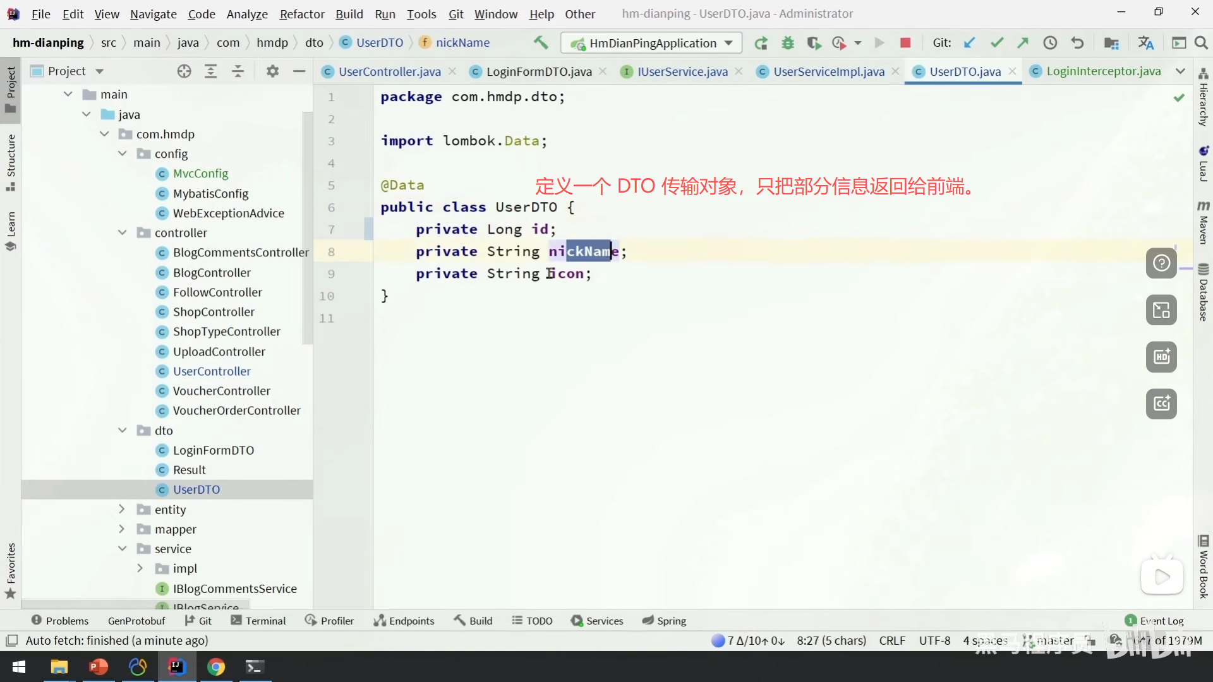
Task: Stop the running application
Action: point(905,43)
